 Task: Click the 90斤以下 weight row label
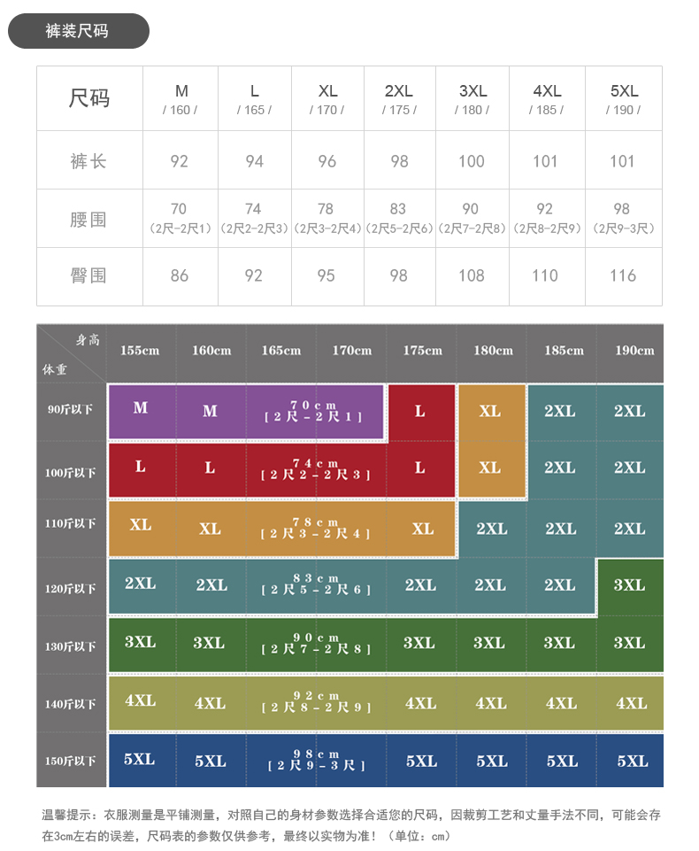point(71,410)
